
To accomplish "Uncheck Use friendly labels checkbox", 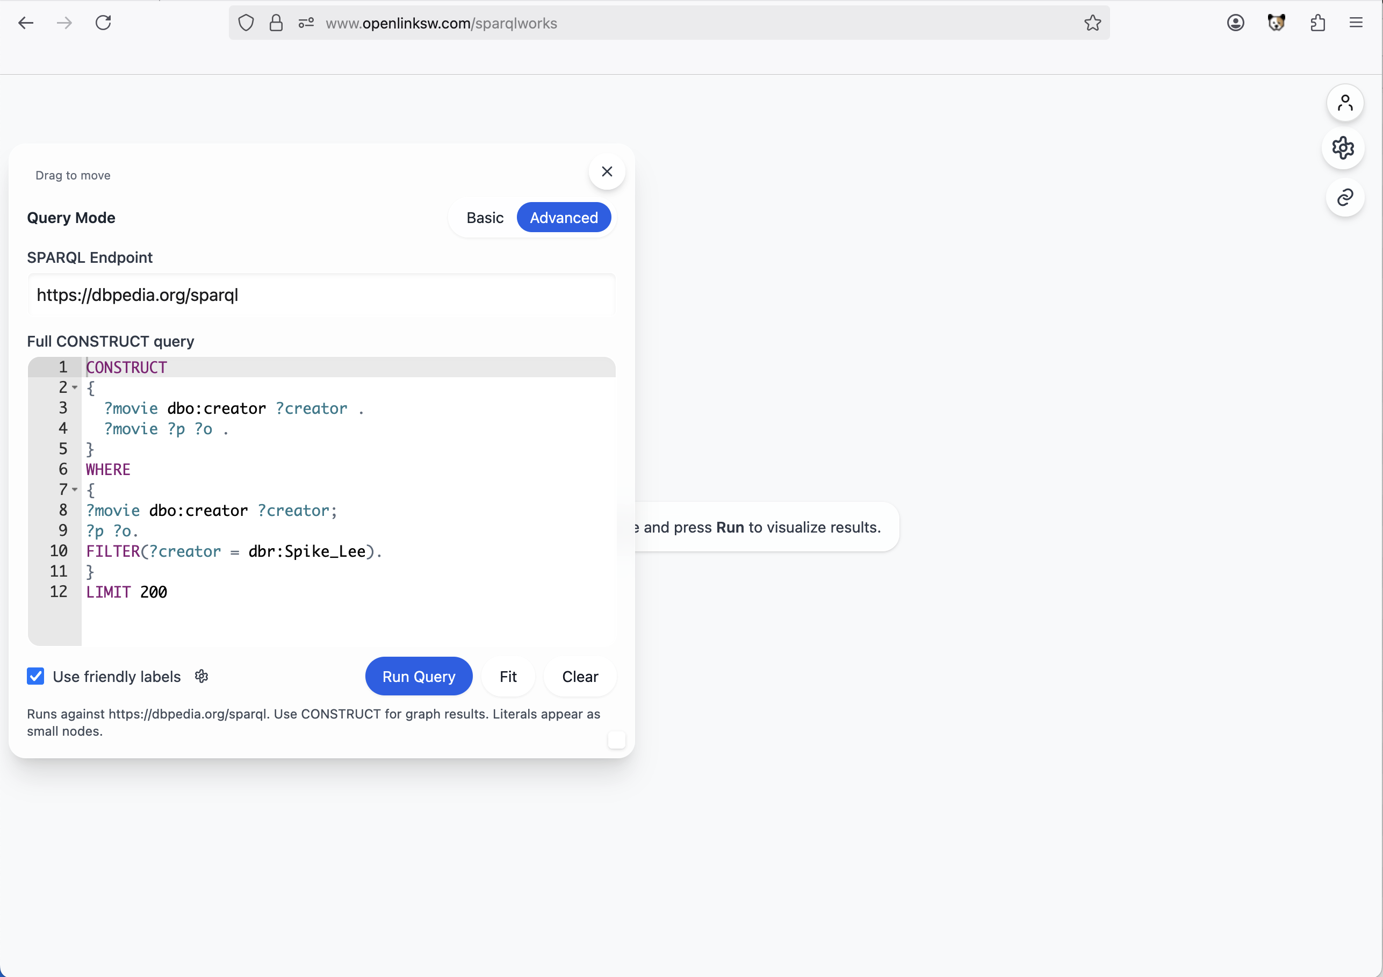I will [x=35, y=677].
